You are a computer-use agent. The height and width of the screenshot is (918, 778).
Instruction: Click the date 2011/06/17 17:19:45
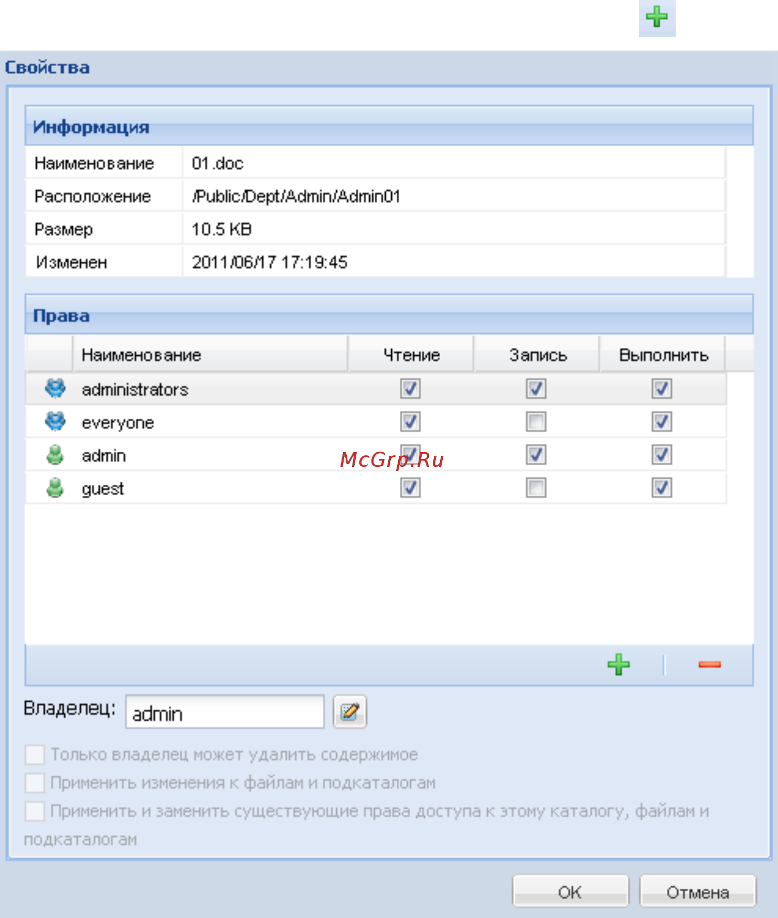click(270, 262)
